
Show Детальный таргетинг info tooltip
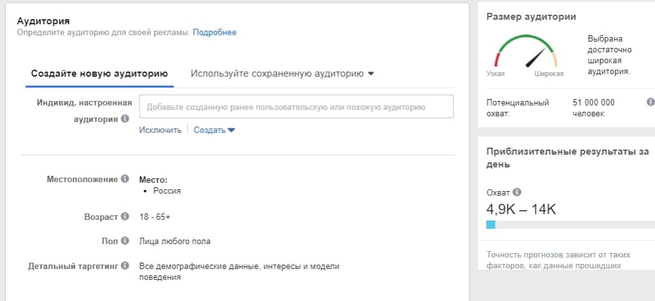click(125, 266)
